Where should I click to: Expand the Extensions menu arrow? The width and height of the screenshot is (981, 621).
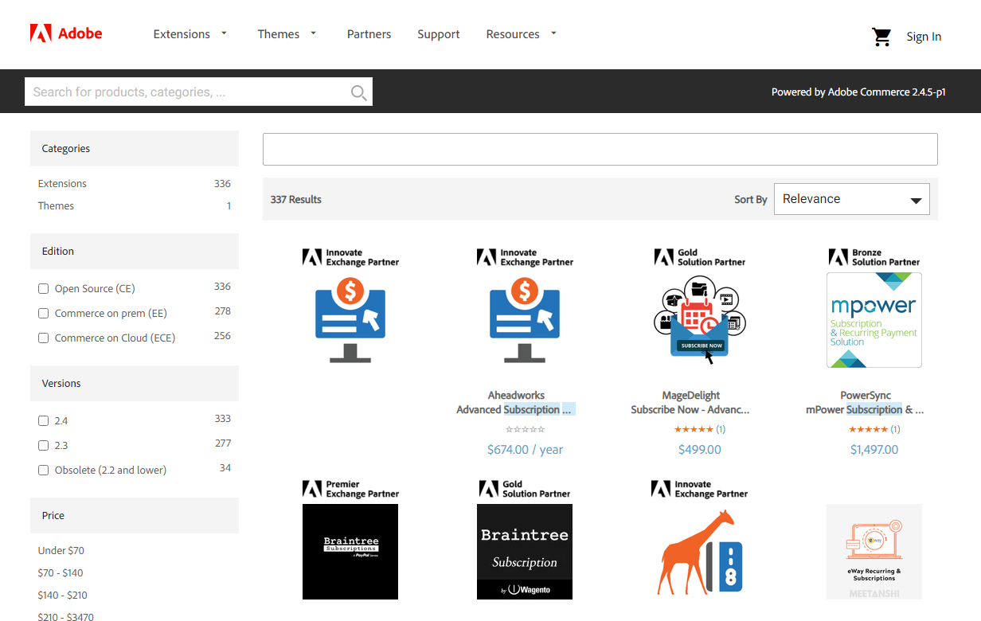(x=224, y=33)
